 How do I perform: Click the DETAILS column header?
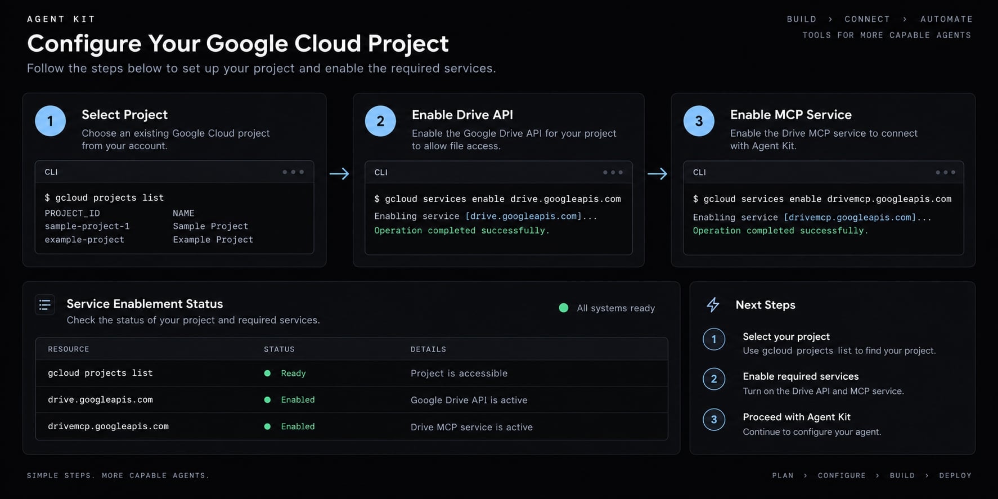click(x=428, y=349)
